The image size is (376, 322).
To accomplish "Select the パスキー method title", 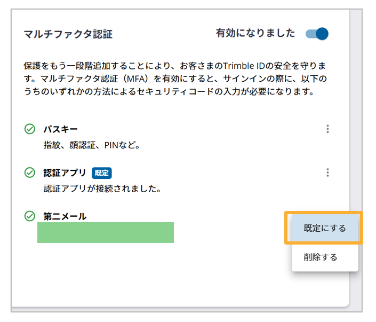I will (x=60, y=129).
